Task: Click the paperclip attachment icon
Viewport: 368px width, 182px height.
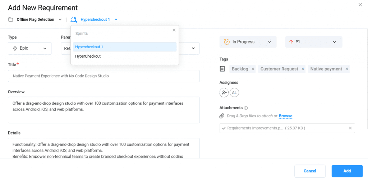Action: coord(222,116)
